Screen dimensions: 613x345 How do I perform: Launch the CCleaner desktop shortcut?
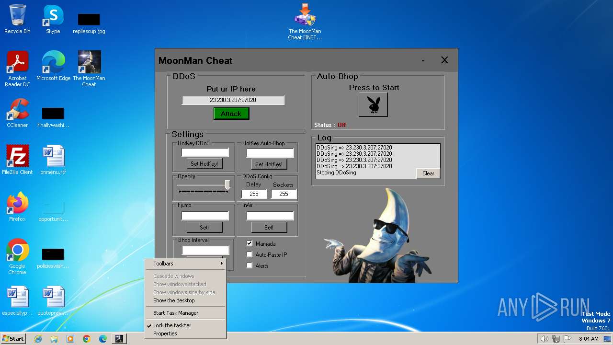[17, 113]
